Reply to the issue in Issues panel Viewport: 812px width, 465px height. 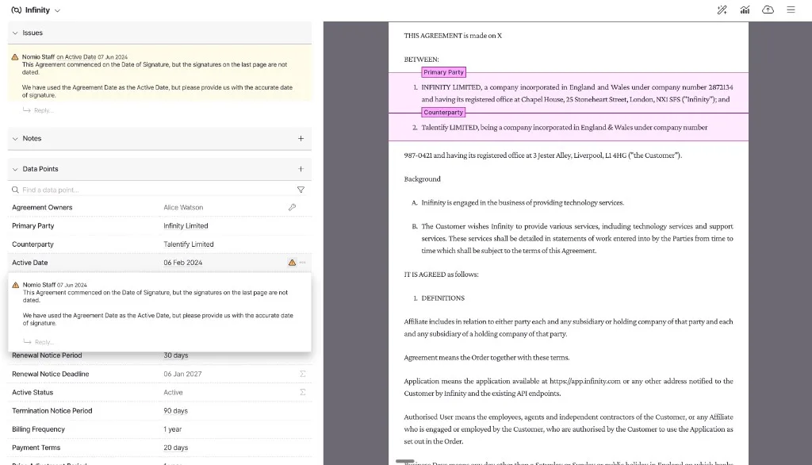(x=38, y=110)
